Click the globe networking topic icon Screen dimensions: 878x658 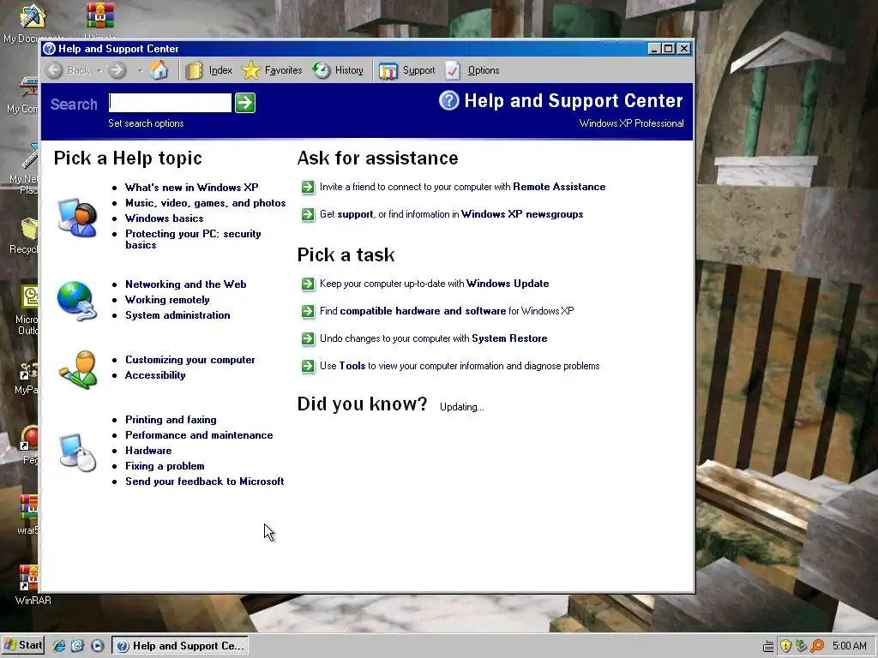(x=77, y=301)
